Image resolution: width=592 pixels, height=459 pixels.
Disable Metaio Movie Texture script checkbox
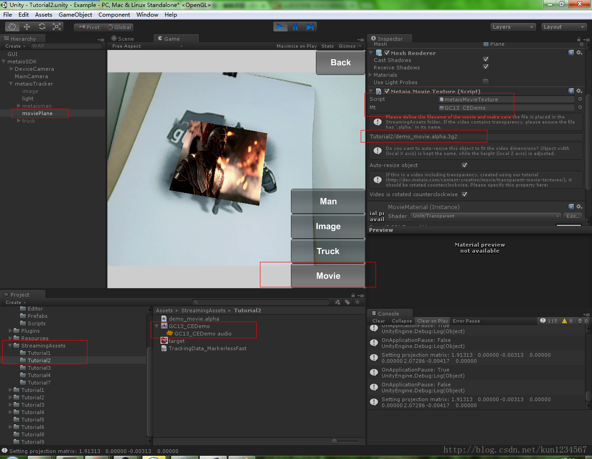[387, 91]
